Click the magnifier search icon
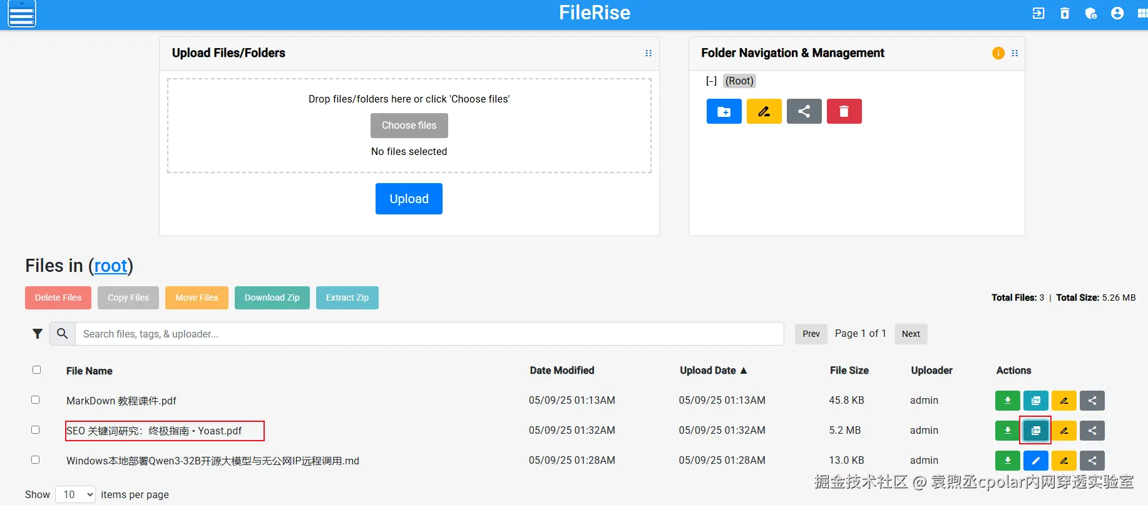 (x=63, y=334)
